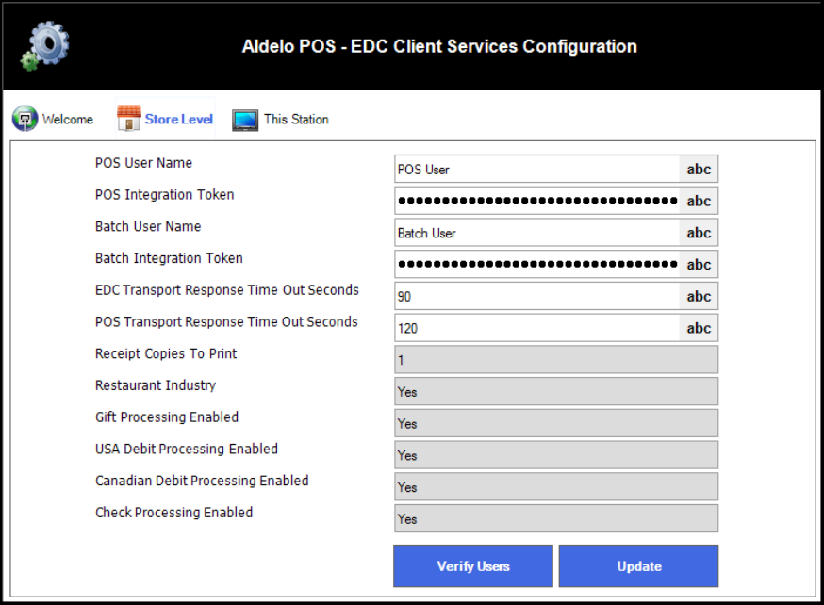Screen dimensions: 824x605
Task: Click the Verify Users button
Action: (473, 565)
